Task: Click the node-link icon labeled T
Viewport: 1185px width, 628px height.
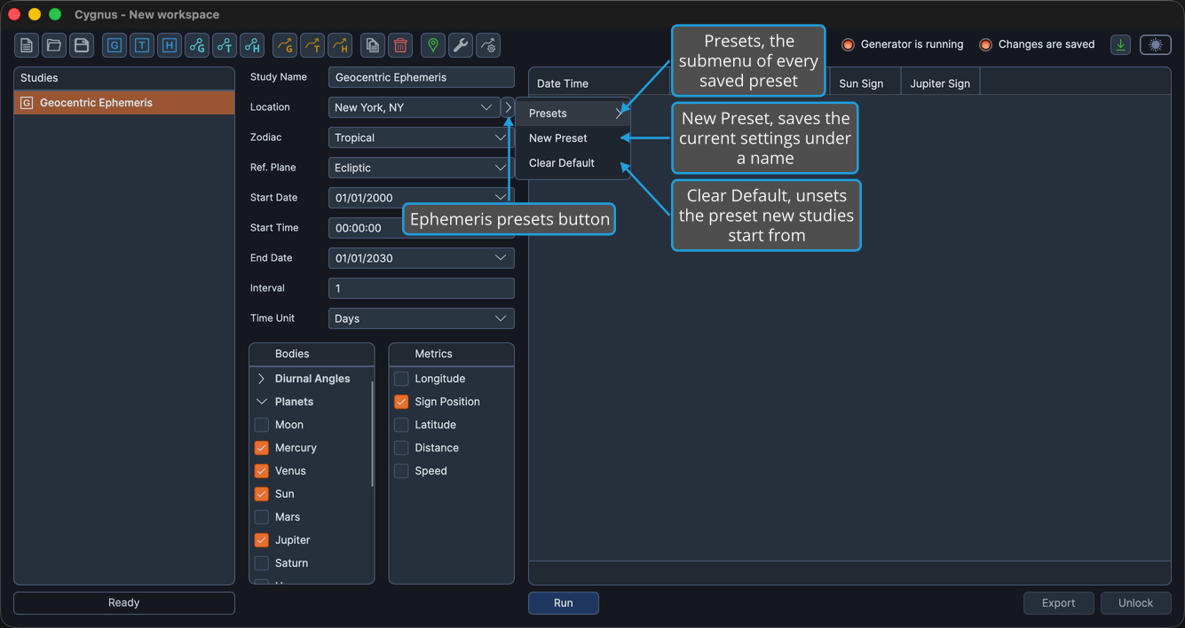Action: 225,45
